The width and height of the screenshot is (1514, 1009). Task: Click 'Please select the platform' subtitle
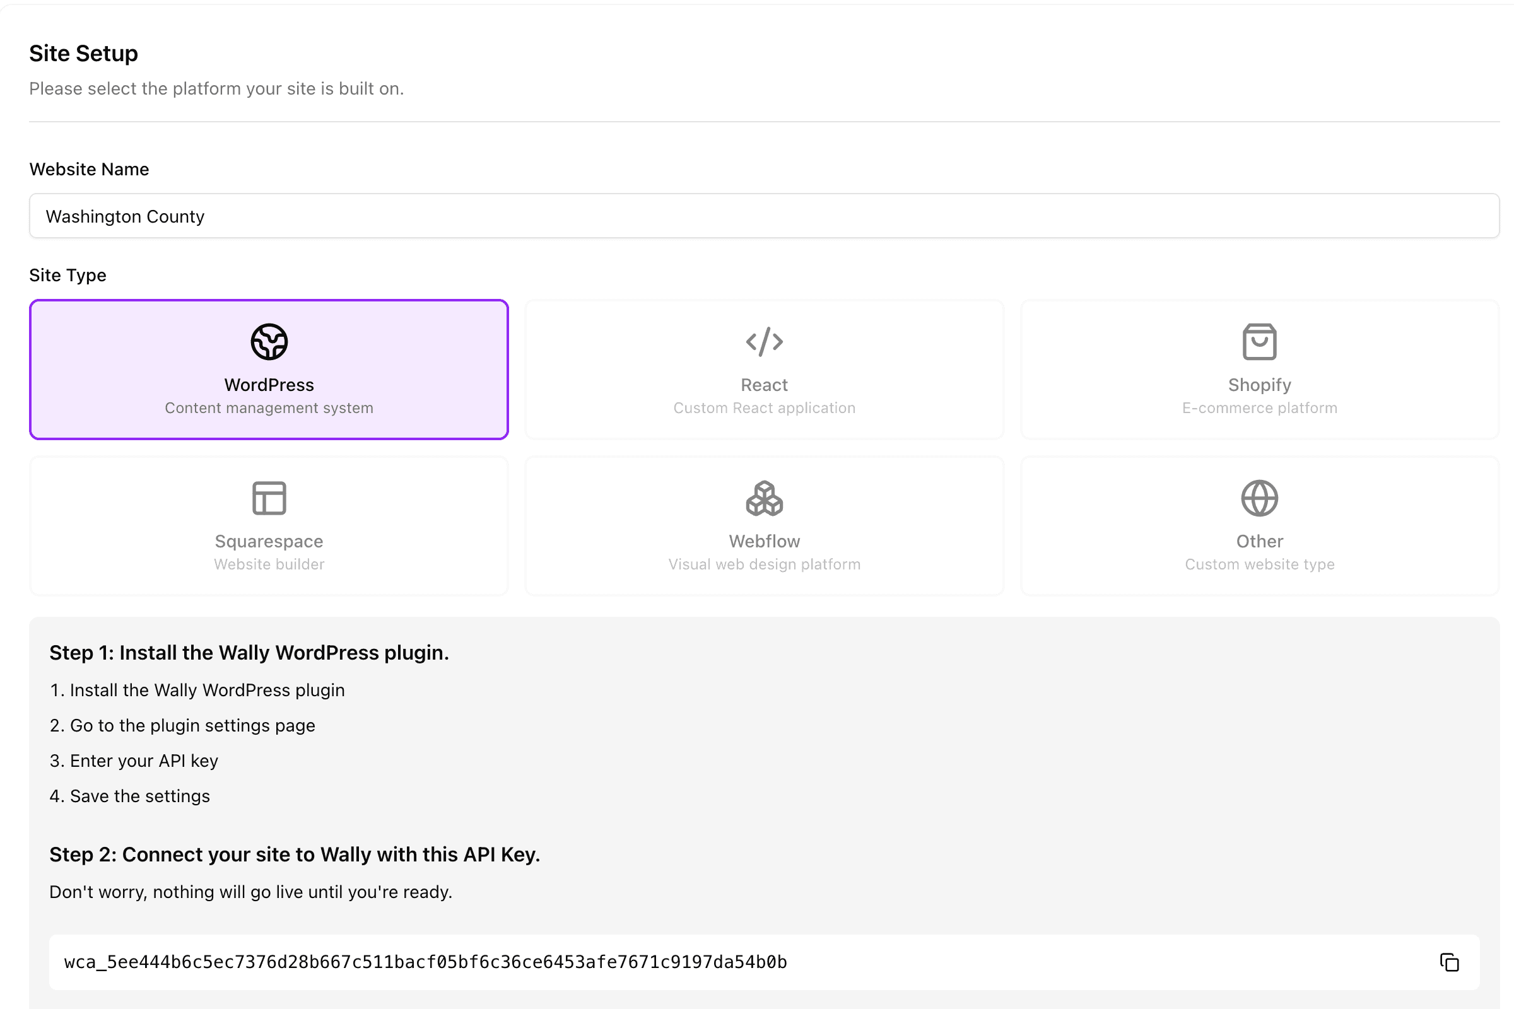216,89
